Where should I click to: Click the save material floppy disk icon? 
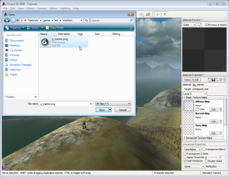coord(213,80)
